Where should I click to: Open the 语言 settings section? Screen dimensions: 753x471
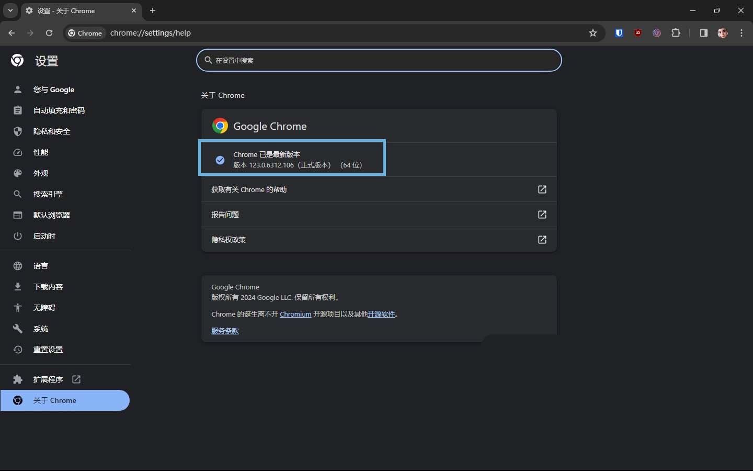(65, 266)
